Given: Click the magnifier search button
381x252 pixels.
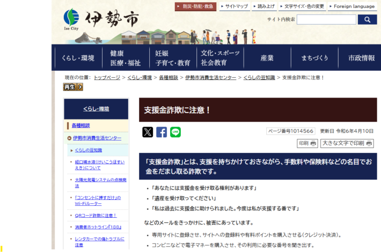Looking at the screenshot, I should (x=367, y=20).
